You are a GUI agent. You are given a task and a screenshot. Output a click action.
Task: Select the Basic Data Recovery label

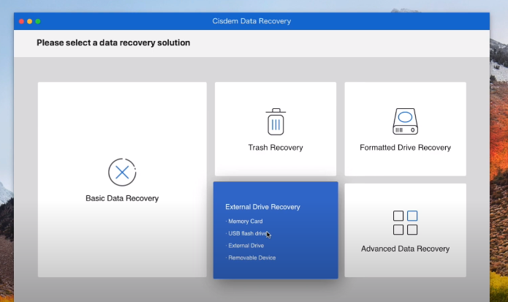click(x=122, y=198)
